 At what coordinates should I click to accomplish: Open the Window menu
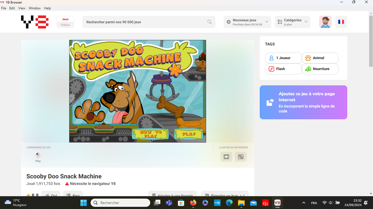click(35, 8)
